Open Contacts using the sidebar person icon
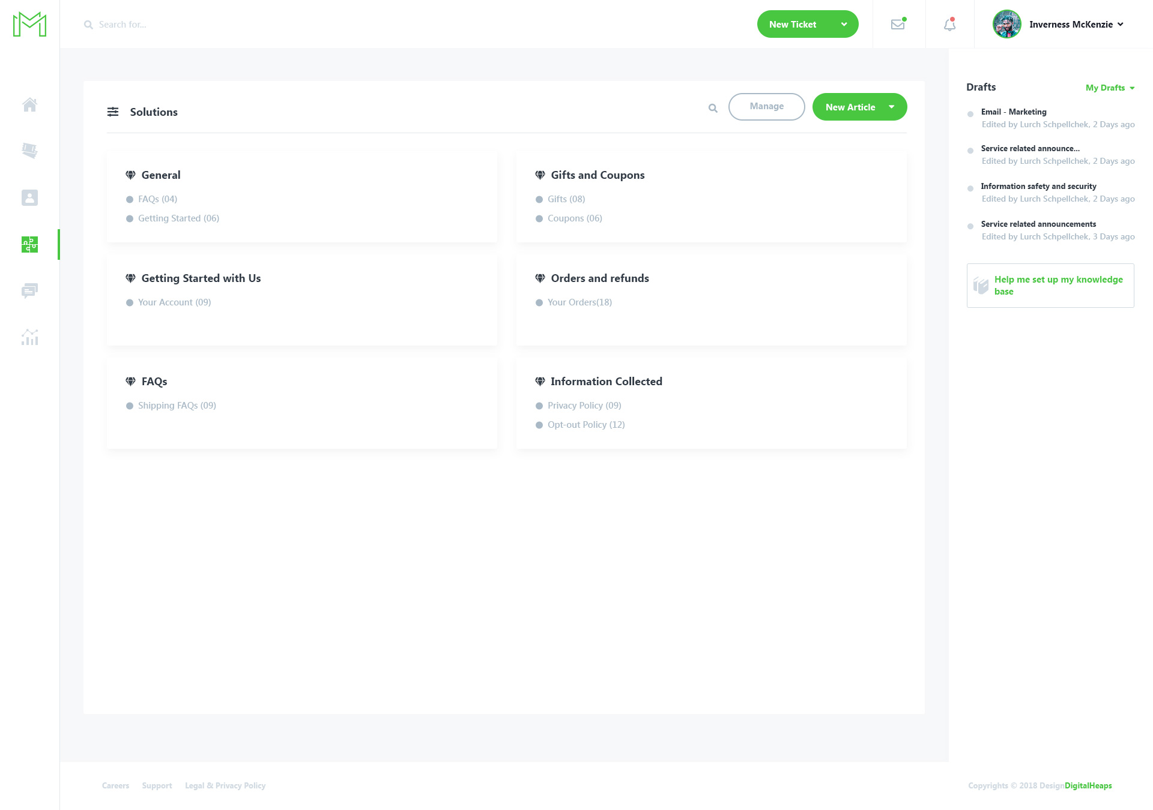The width and height of the screenshot is (1153, 810). (x=29, y=197)
